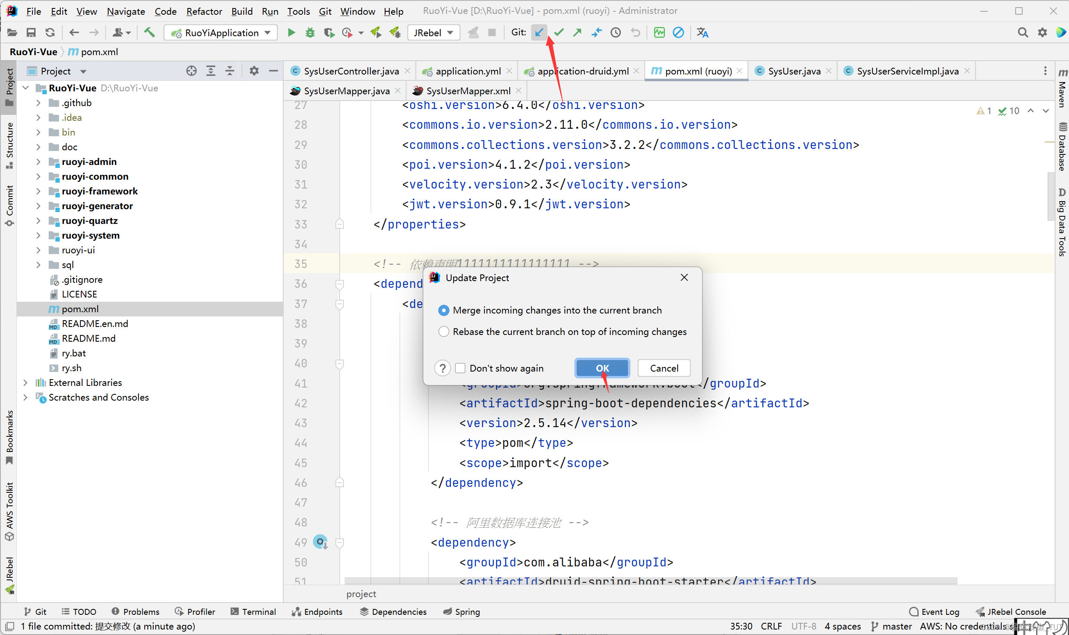The width and height of the screenshot is (1069, 635).
Task: Click Collapse All in Project panel
Action: 229,71
